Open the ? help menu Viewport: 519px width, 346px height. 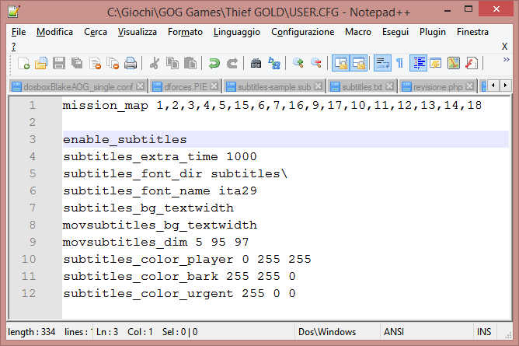point(13,47)
